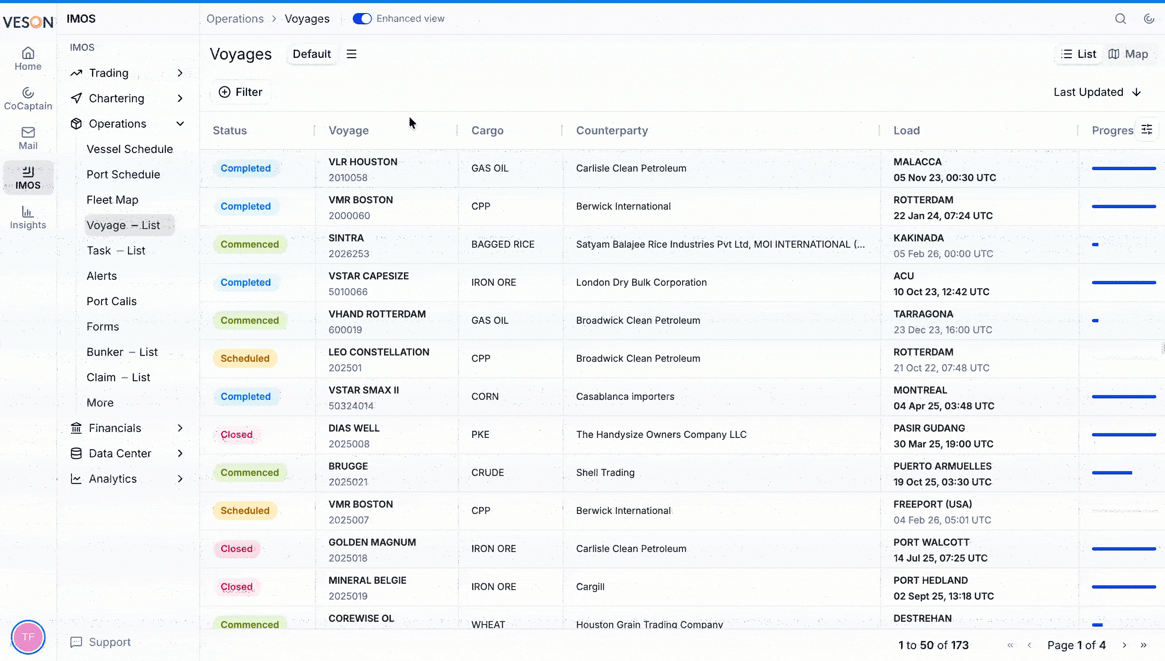Open Task – List in the sidebar

click(x=116, y=250)
